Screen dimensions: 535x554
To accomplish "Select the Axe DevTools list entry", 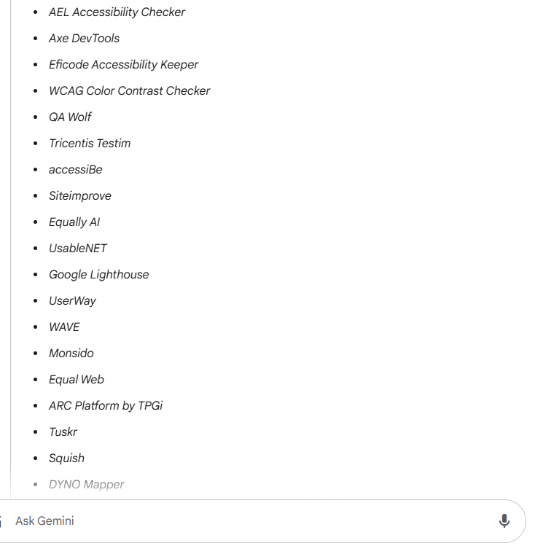I will [84, 39].
